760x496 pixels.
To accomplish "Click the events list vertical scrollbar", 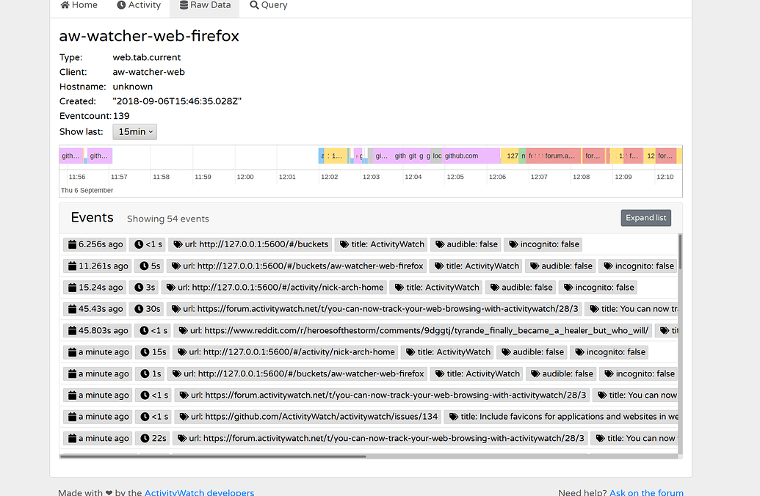I will tap(680, 252).
